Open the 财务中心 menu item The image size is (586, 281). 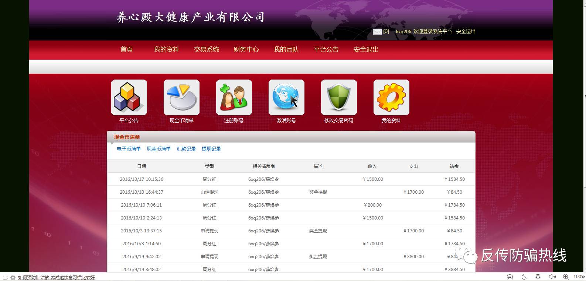point(246,49)
